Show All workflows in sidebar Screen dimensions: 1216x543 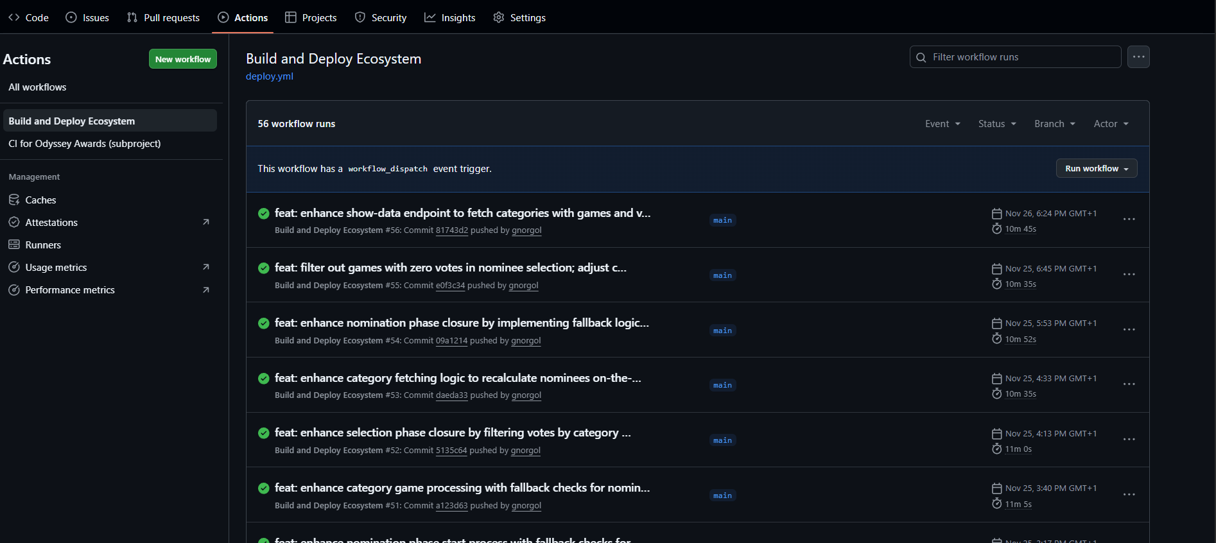pos(37,87)
